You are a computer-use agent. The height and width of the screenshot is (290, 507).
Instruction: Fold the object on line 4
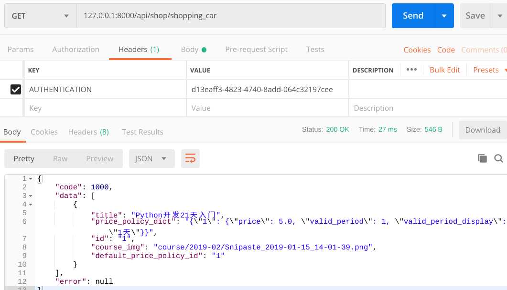[31, 204]
